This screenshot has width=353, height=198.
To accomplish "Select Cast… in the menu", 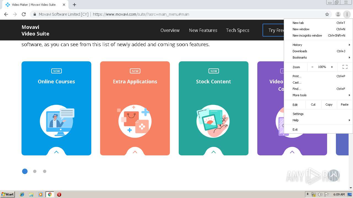I will click(319, 82).
